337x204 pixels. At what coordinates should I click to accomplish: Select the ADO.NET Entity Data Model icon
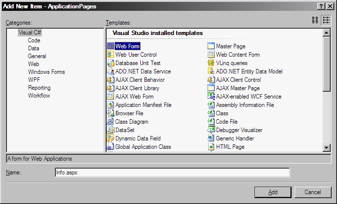point(211,71)
